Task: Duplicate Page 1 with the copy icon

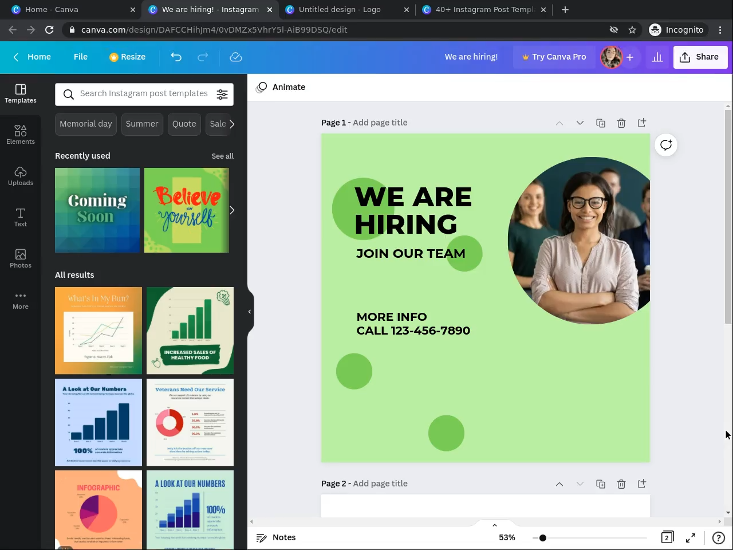Action: (601, 123)
